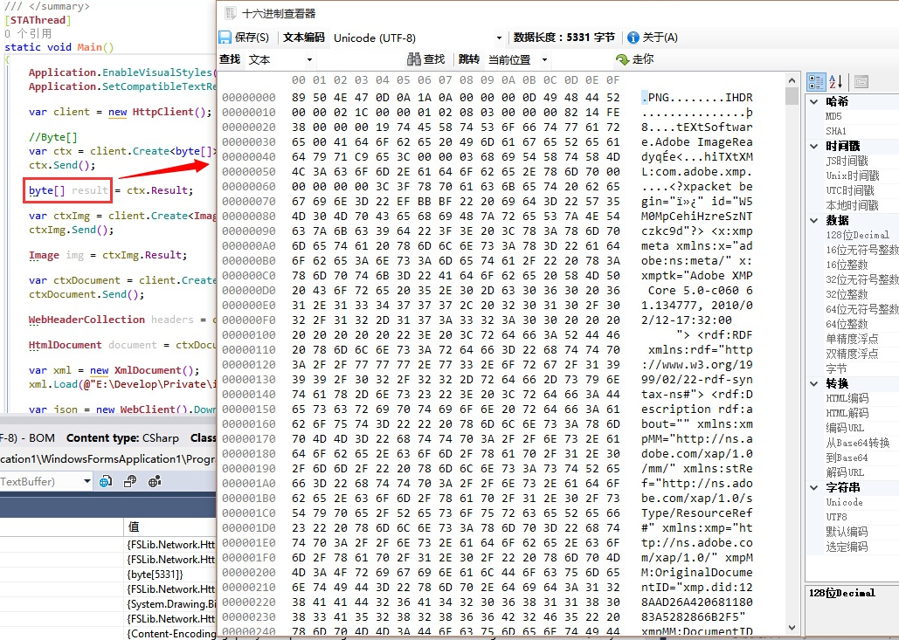Screen dimensions: 899x640
Task: Select the SHA1 property row
Action: [860, 131]
